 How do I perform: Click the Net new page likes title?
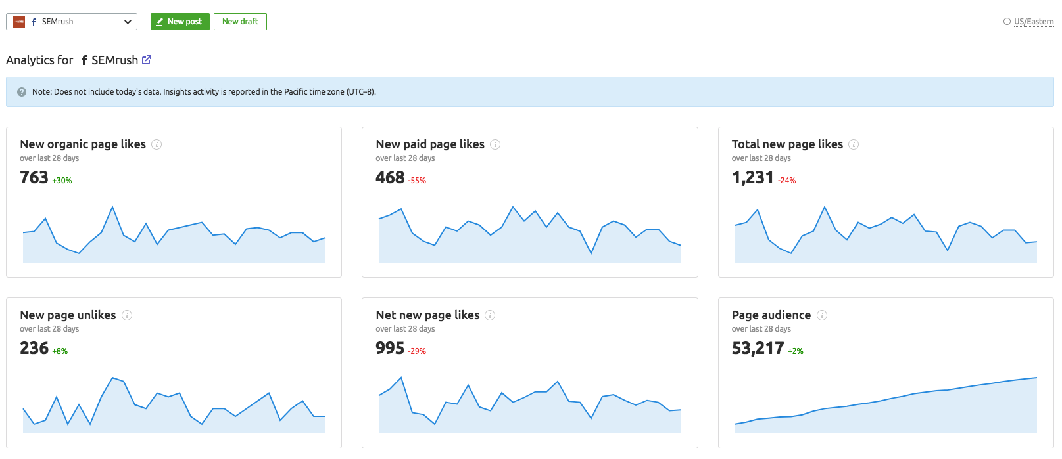click(x=427, y=315)
